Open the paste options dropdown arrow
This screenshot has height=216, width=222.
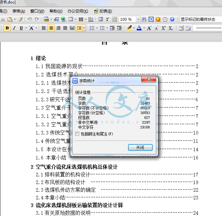click(15, 19)
